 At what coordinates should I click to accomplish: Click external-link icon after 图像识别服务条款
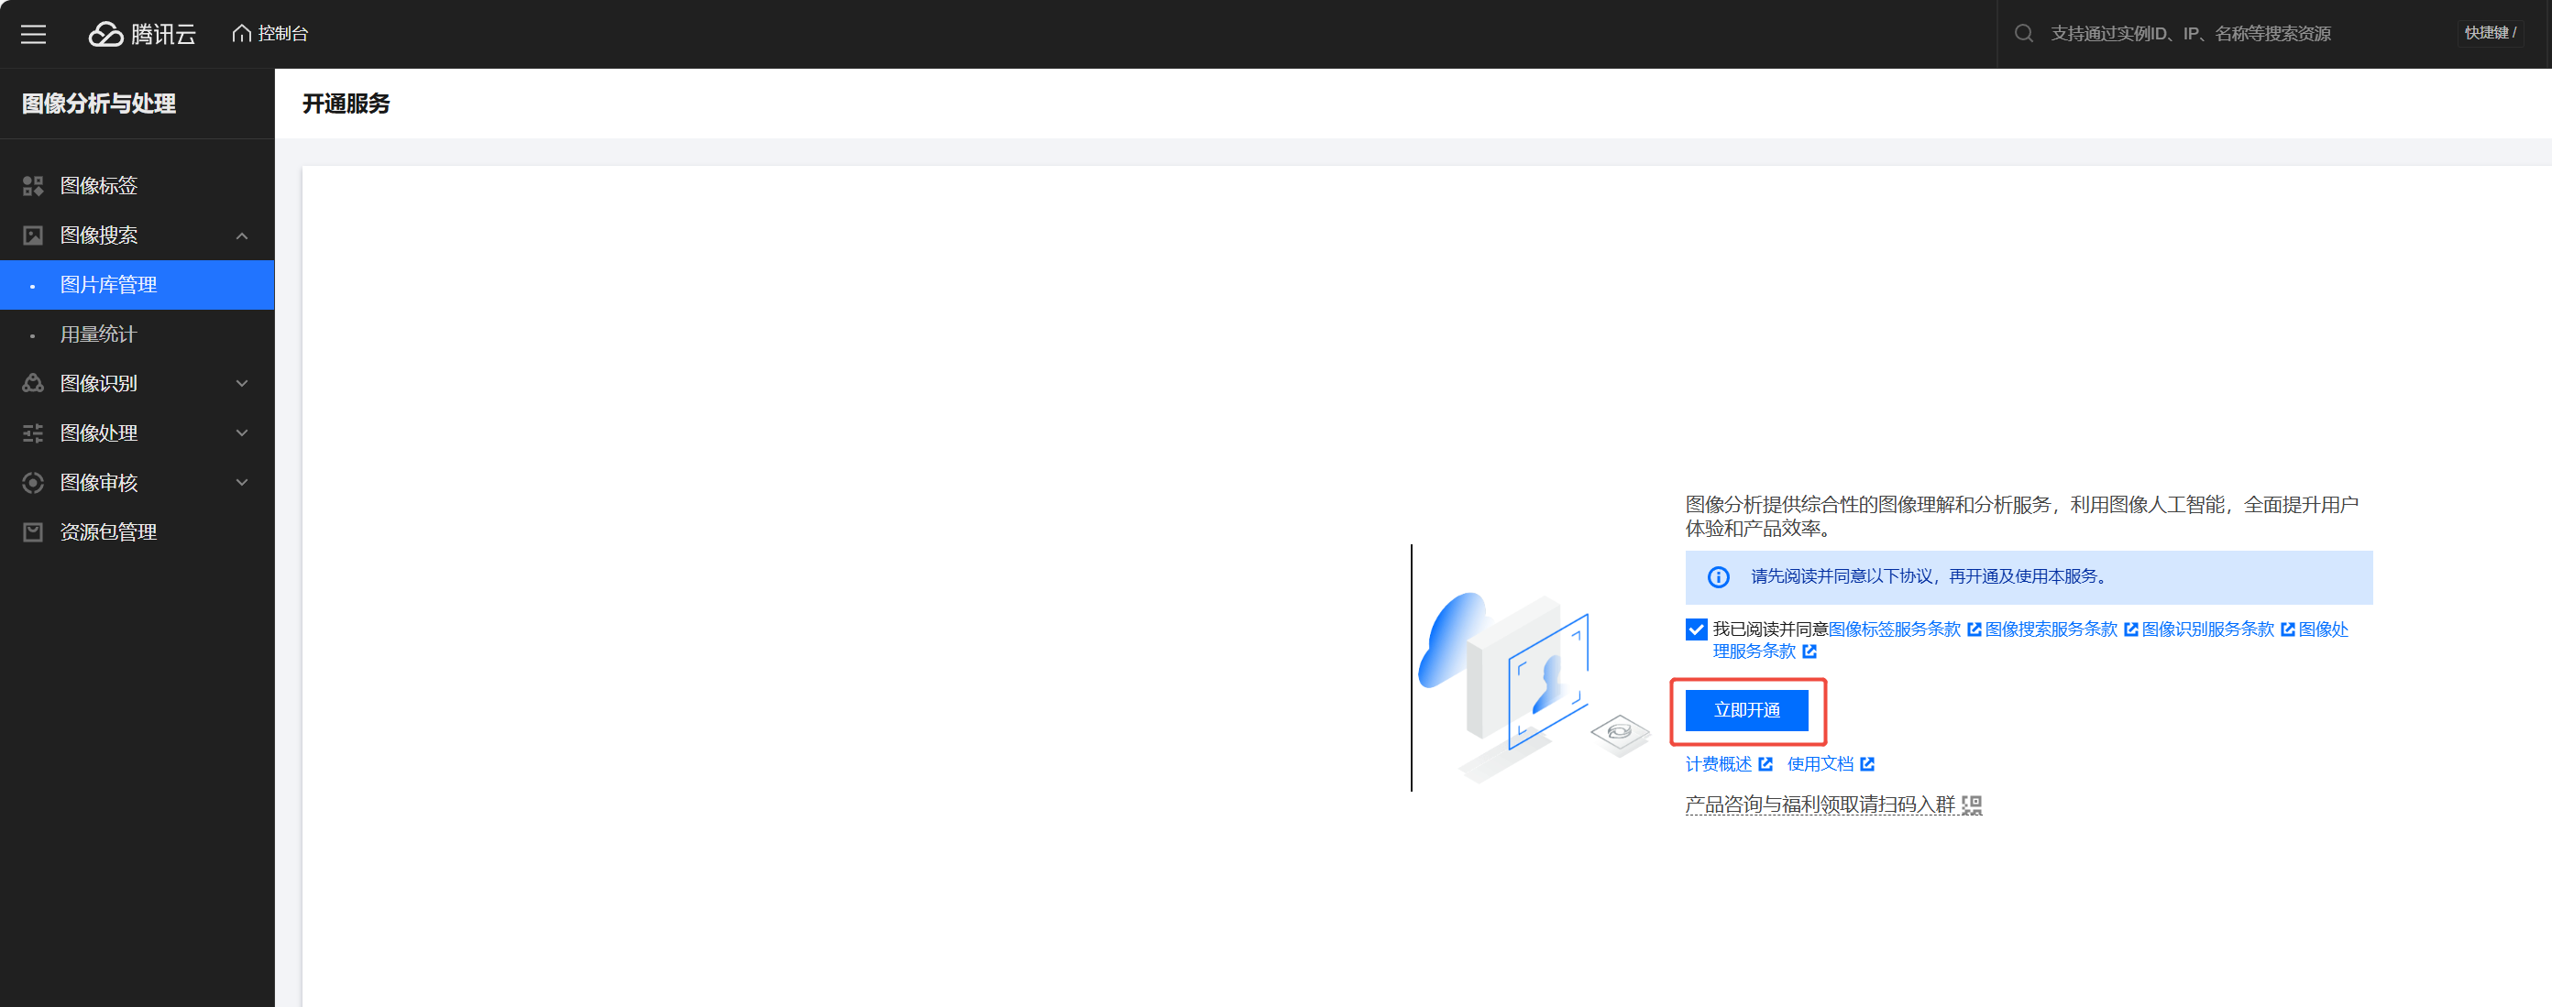[x=2287, y=629]
